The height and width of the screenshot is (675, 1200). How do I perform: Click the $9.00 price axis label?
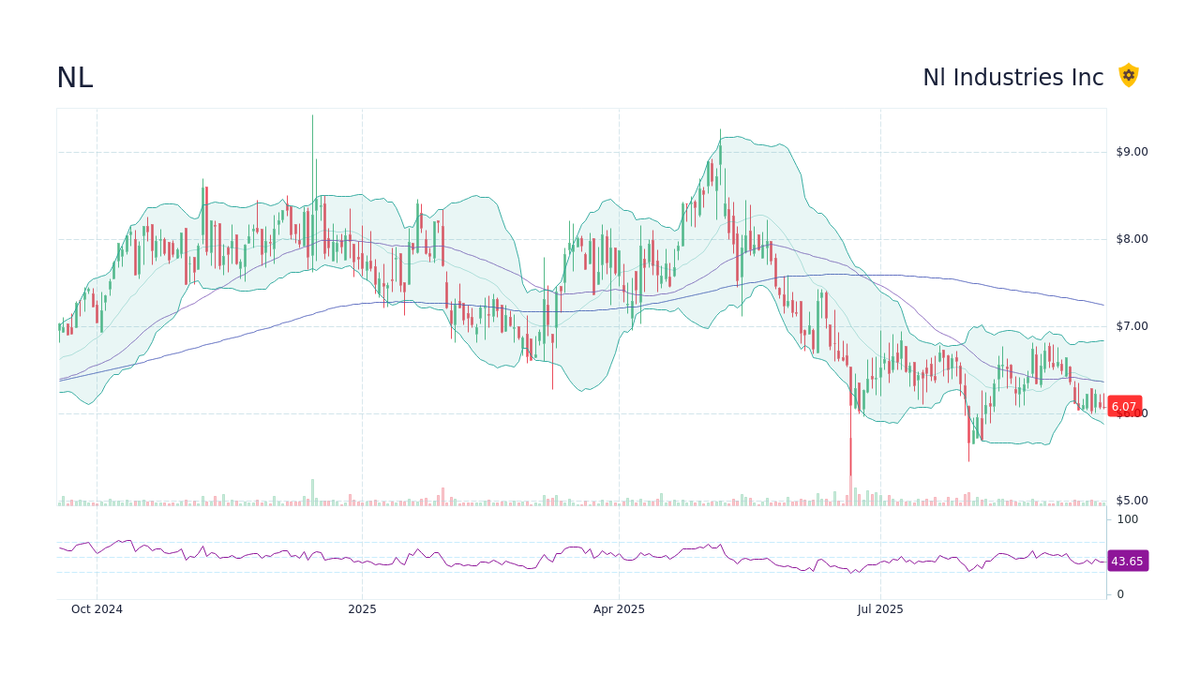[1132, 152]
